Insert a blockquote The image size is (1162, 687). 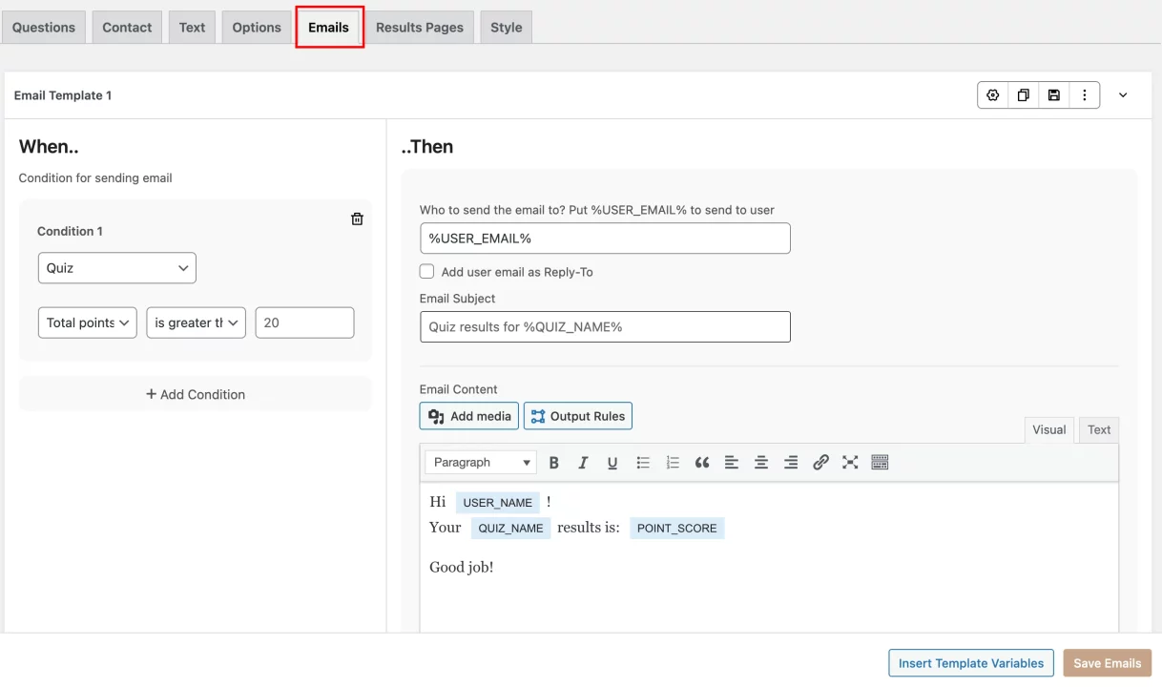[702, 462]
